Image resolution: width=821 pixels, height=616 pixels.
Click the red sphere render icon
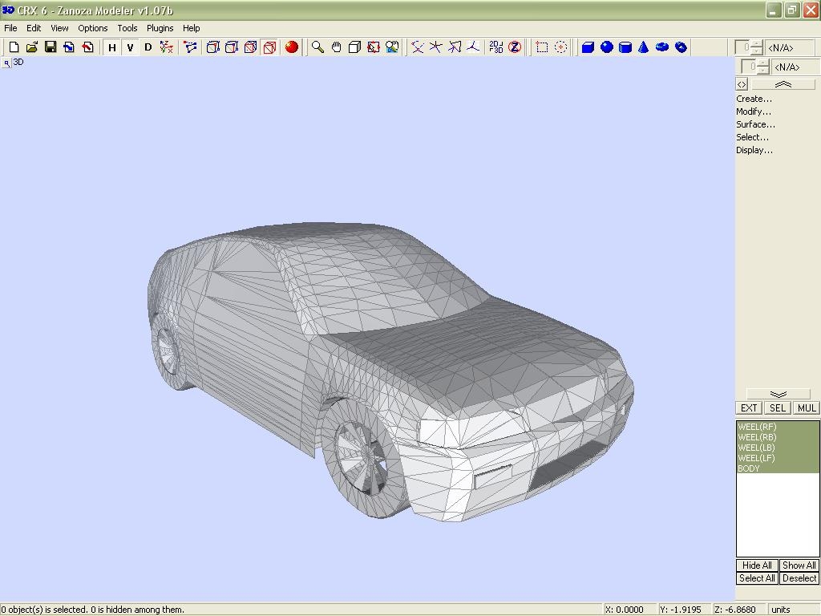(292, 47)
